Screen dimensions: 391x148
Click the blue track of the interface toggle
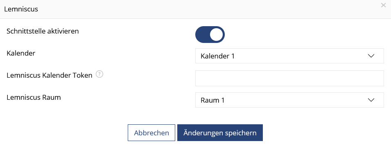click(x=203, y=34)
